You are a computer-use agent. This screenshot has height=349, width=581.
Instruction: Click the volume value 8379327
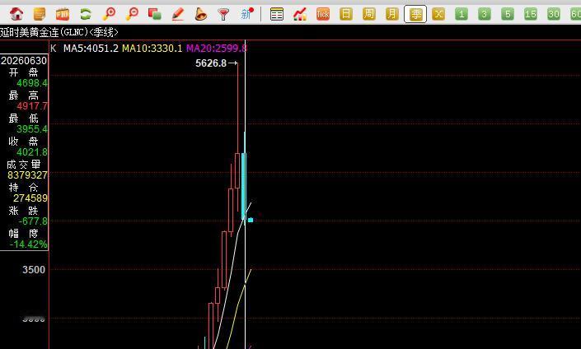click(27, 174)
